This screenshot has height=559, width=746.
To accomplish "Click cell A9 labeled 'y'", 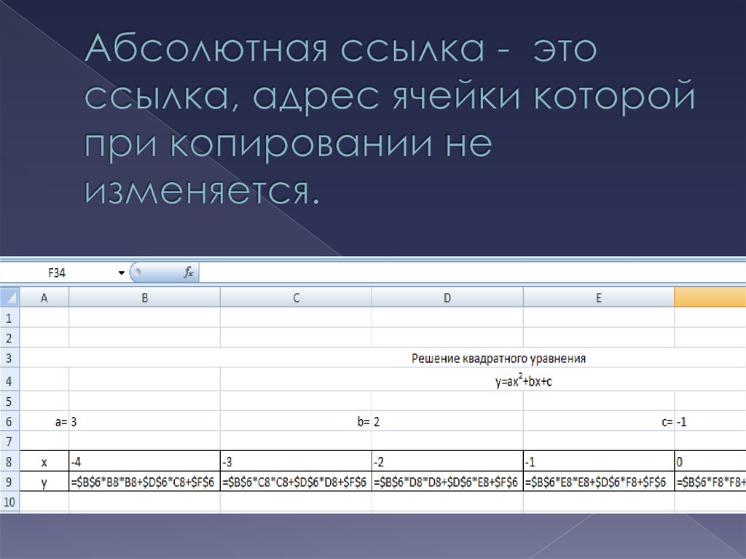I will click(x=44, y=482).
